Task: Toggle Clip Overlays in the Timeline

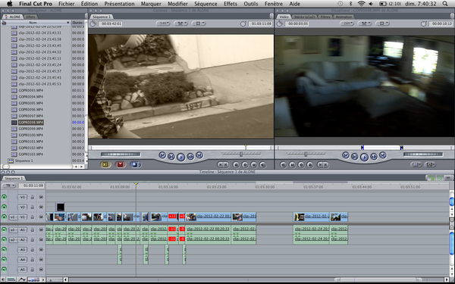Action: (x=21, y=279)
